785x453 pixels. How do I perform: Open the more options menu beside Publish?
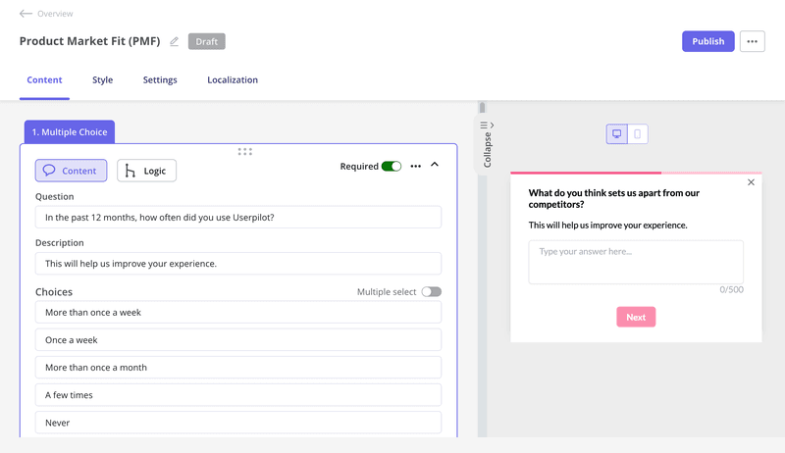pos(752,41)
